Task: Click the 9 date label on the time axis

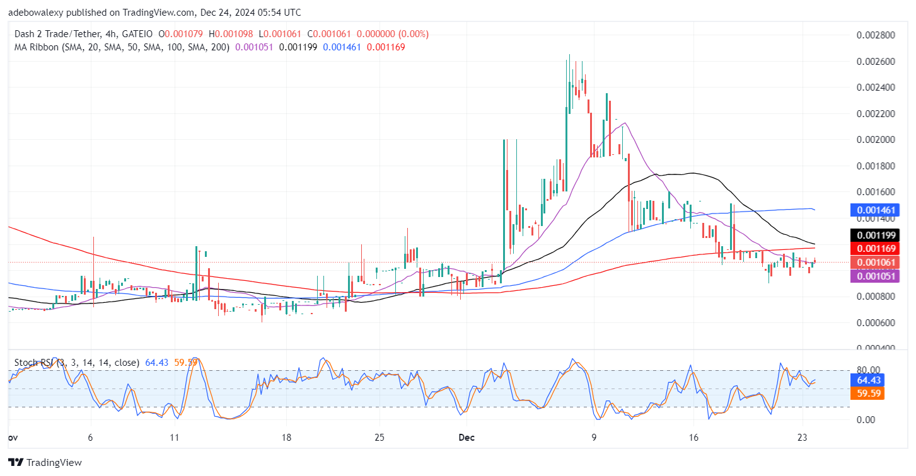Action: tap(594, 438)
